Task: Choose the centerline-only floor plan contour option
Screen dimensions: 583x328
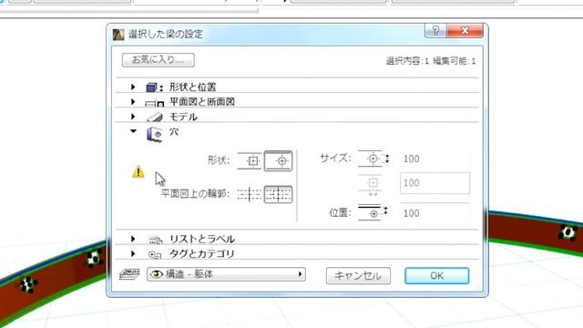Action: (x=250, y=194)
